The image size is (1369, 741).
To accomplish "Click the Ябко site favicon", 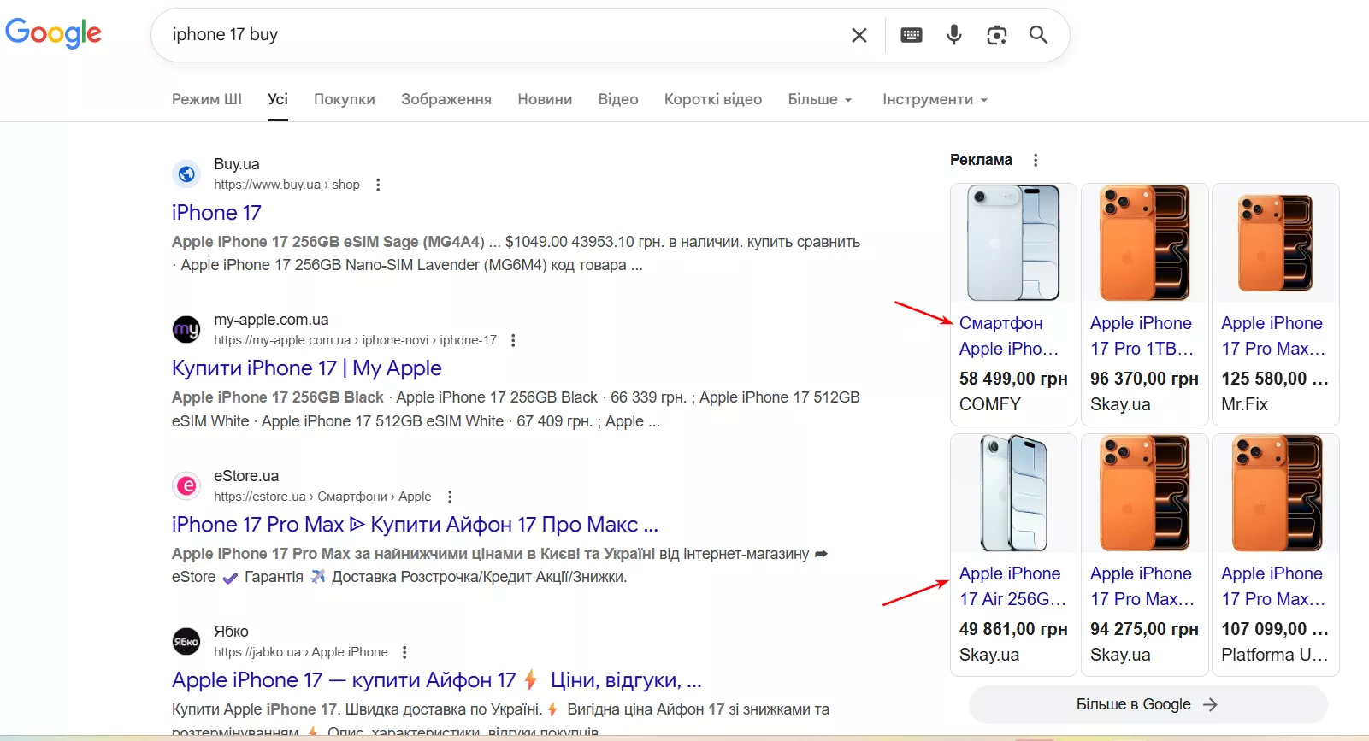I will (x=186, y=642).
